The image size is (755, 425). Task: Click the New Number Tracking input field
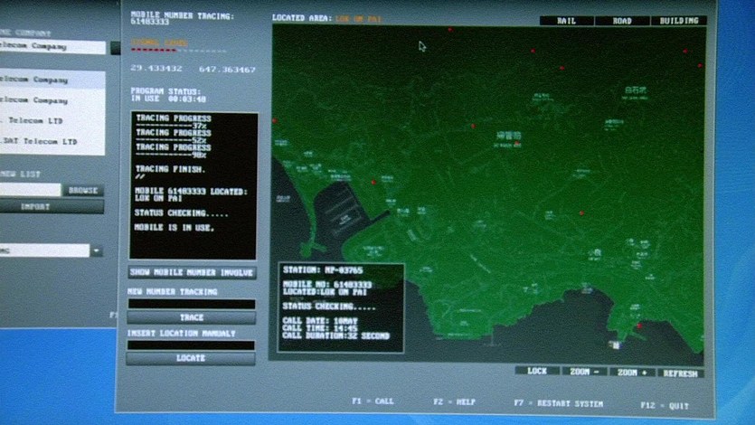(192, 305)
